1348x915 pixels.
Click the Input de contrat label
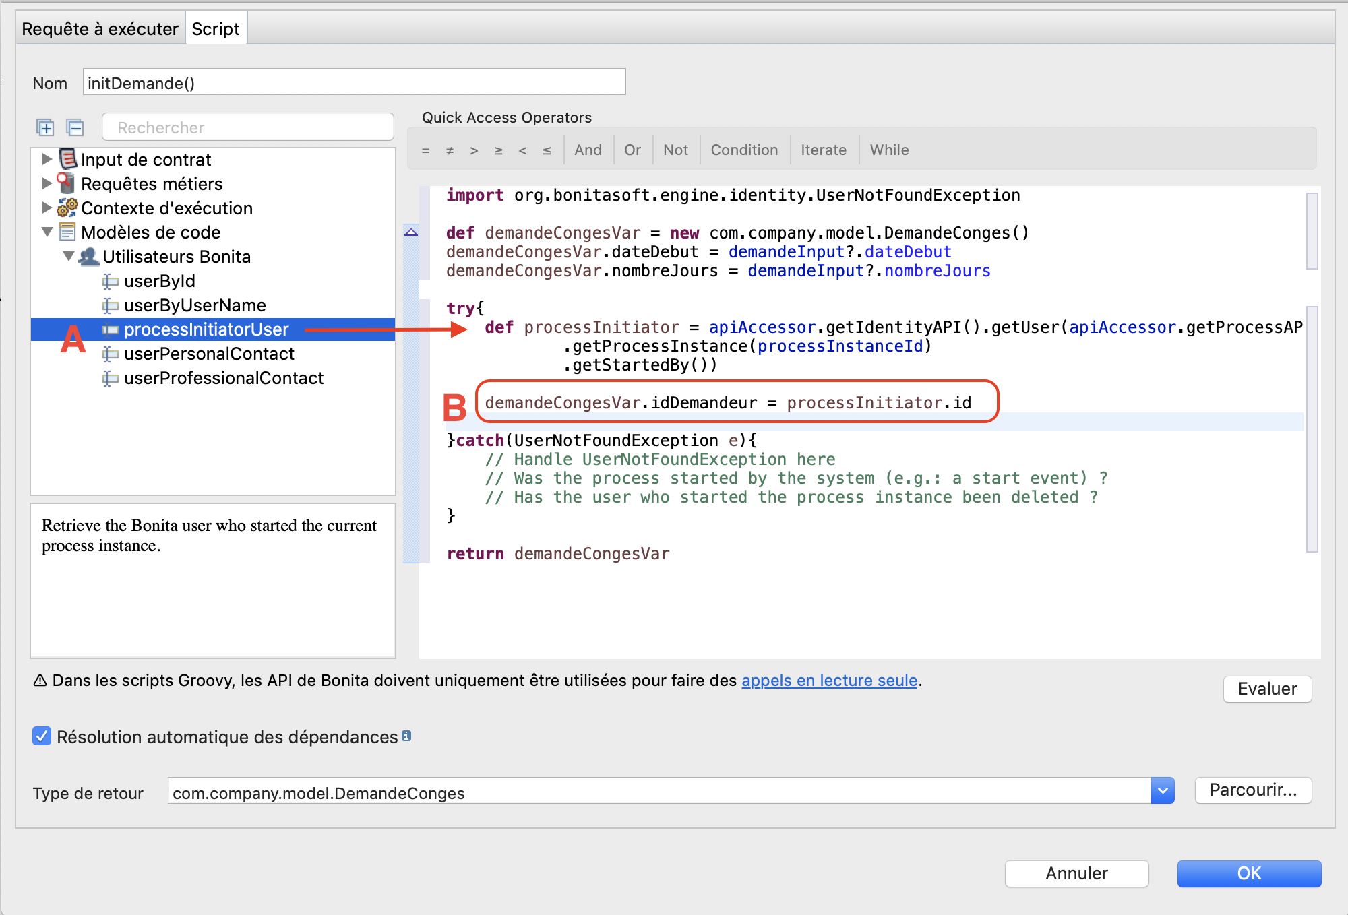146,160
